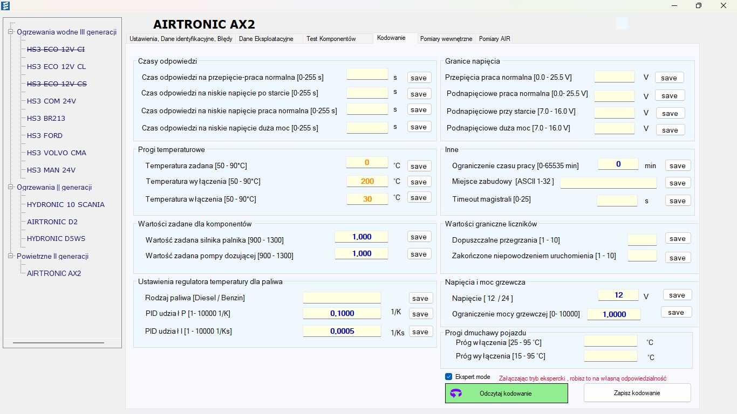This screenshot has height=414, width=737.
Task: Open the Pomiary AIR tab
Action: [x=494, y=39]
